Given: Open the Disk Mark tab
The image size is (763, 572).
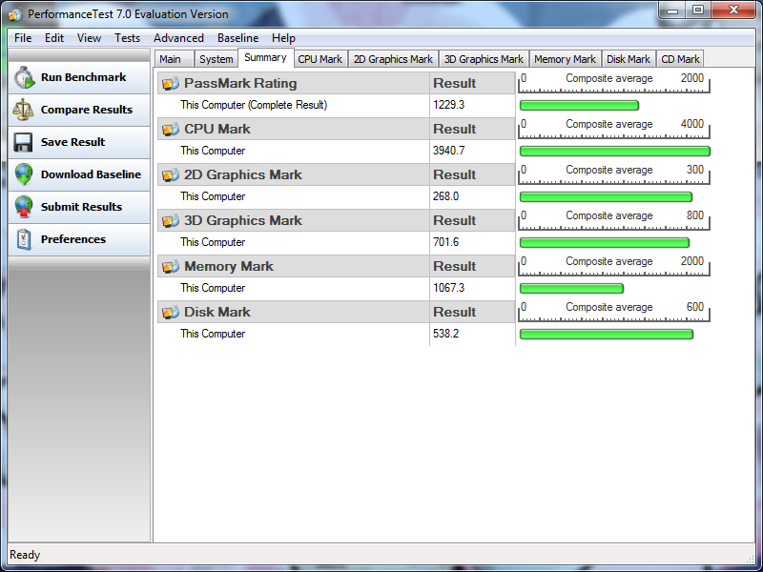Looking at the screenshot, I should click(x=629, y=59).
